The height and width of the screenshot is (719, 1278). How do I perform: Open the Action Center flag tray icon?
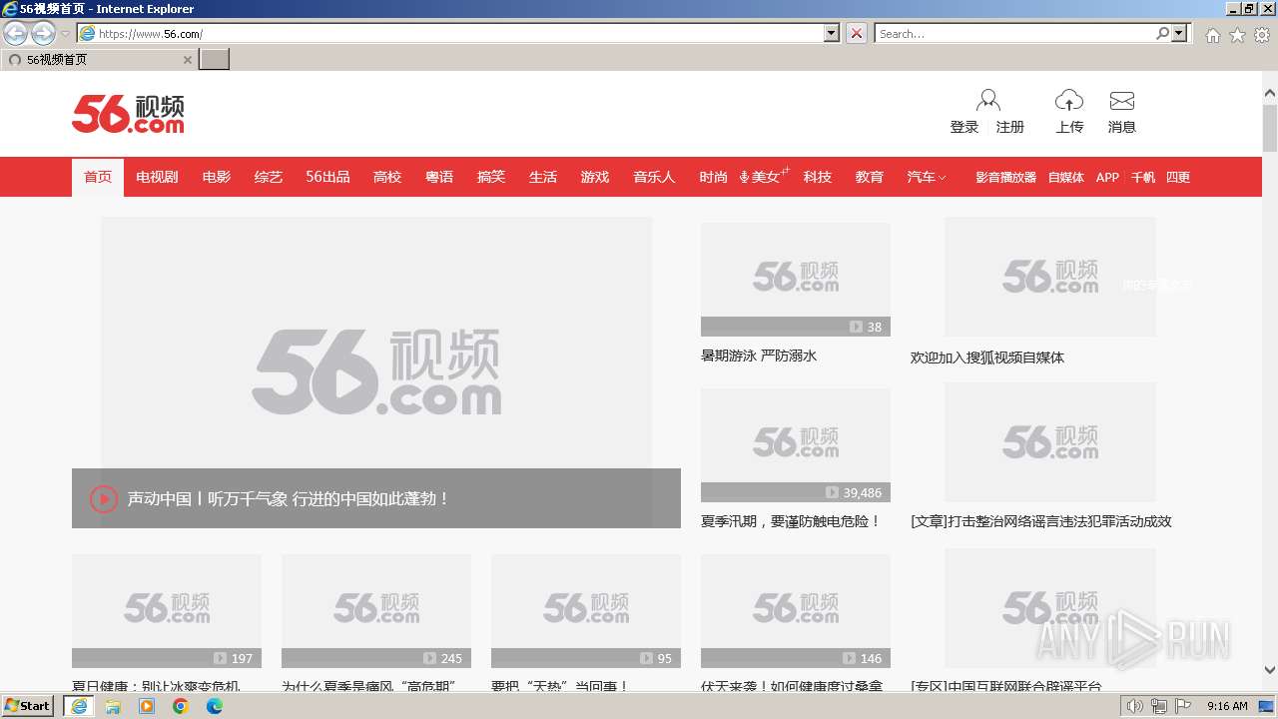[x=1183, y=706]
